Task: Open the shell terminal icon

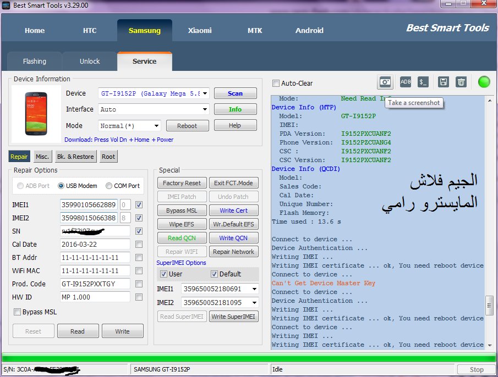Action: point(423,82)
